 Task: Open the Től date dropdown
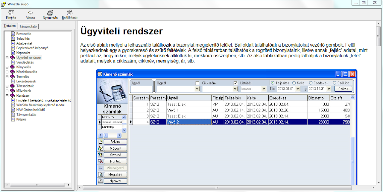297,89
